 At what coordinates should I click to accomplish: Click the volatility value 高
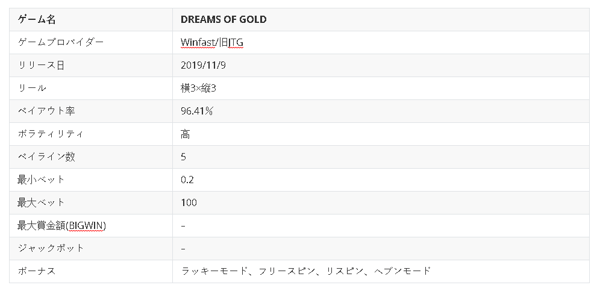pos(186,134)
